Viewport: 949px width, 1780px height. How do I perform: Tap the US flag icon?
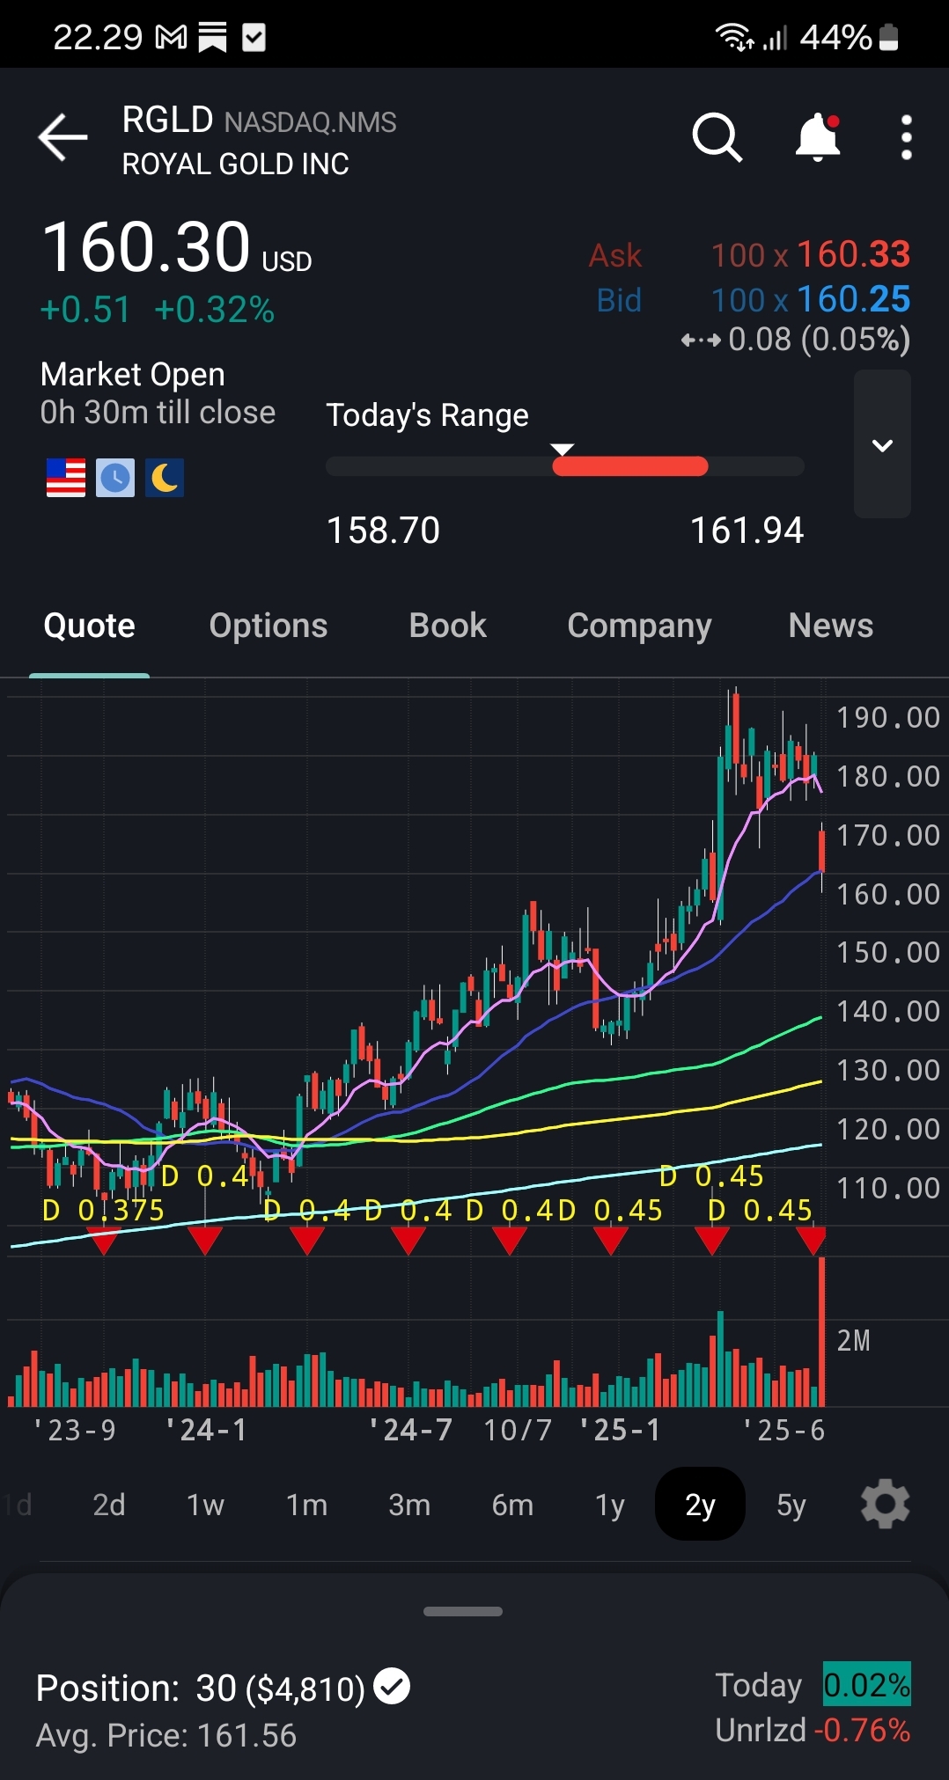coord(66,478)
